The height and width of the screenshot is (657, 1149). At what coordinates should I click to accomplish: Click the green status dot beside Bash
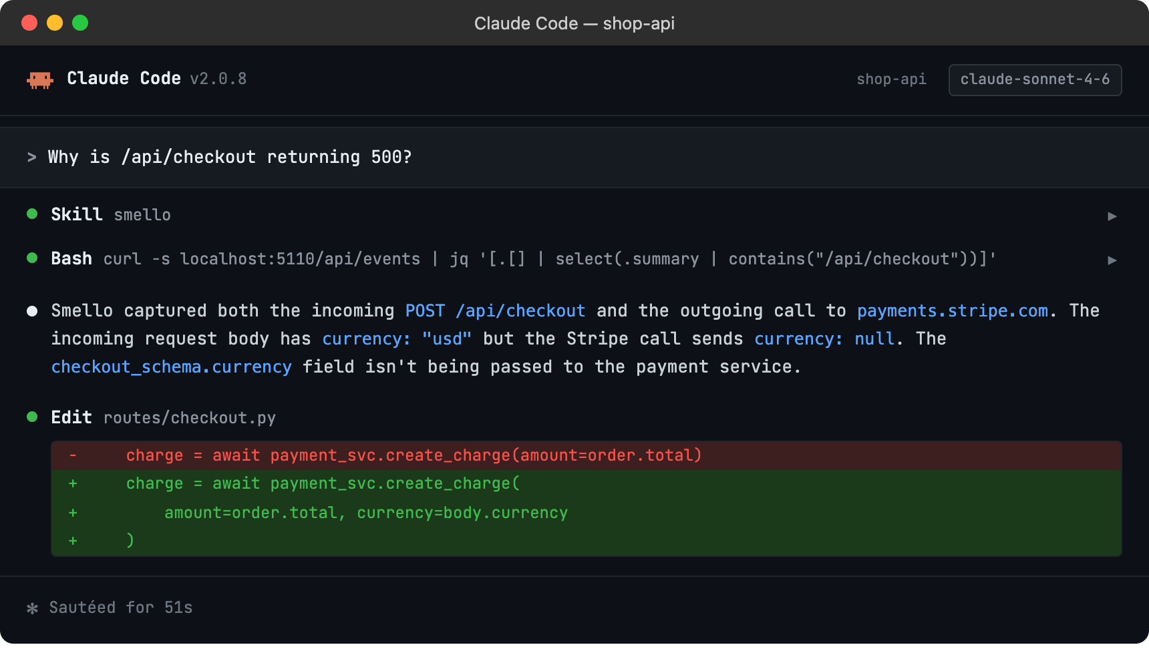click(x=32, y=258)
